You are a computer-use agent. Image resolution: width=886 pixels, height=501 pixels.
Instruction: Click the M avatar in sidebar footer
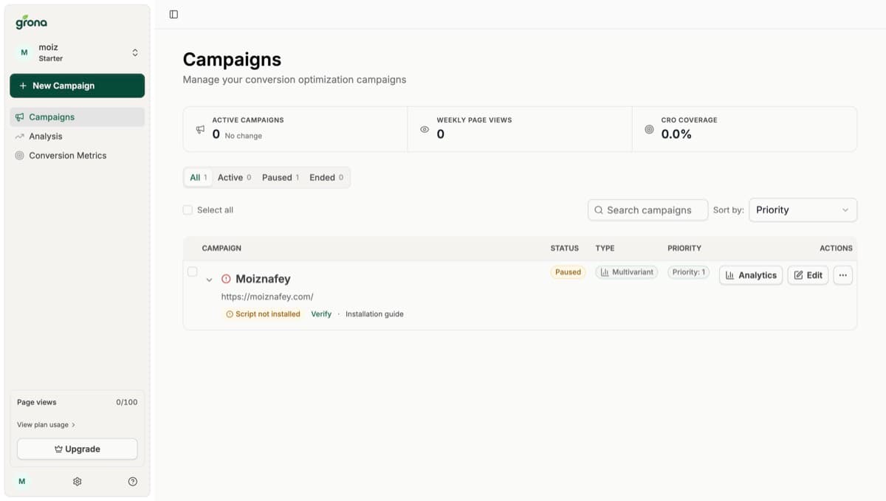22,481
